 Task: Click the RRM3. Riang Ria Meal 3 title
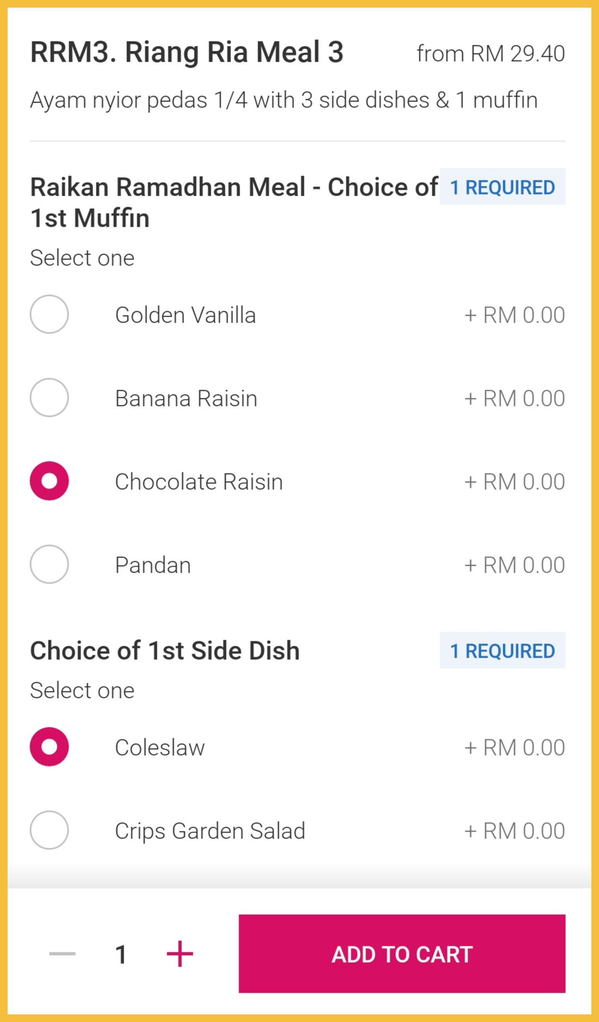[x=187, y=52]
